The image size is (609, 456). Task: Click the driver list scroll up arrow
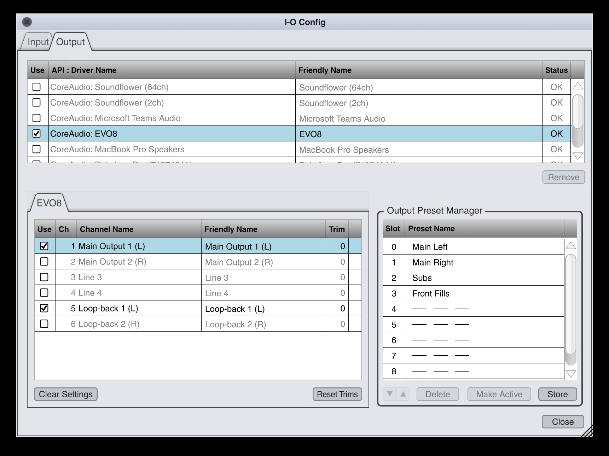click(x=578, y=86)
